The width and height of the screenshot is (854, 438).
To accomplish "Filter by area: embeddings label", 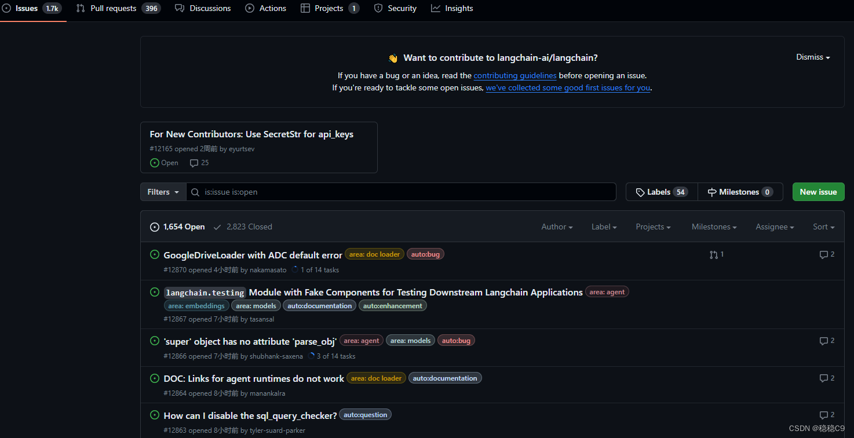I will [196, 306].
